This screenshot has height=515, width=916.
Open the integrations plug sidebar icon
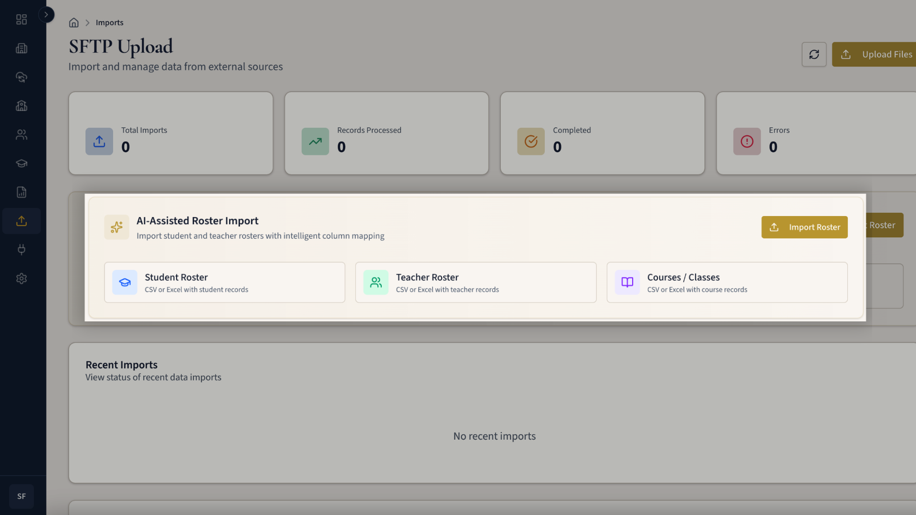(x=21, y=249)
